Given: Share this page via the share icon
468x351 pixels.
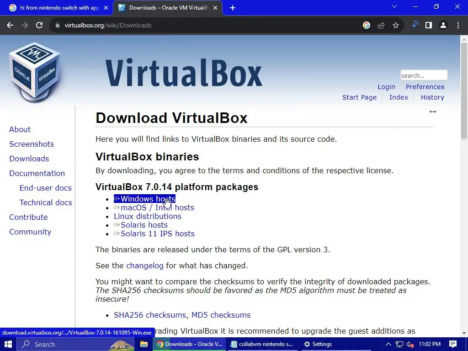Looking at the screenshot, I should pos(381,26).
